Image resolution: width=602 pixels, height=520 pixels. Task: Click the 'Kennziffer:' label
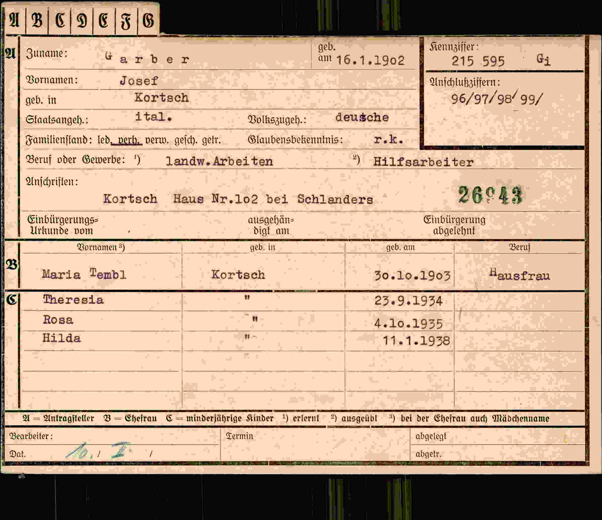(454, 47)
